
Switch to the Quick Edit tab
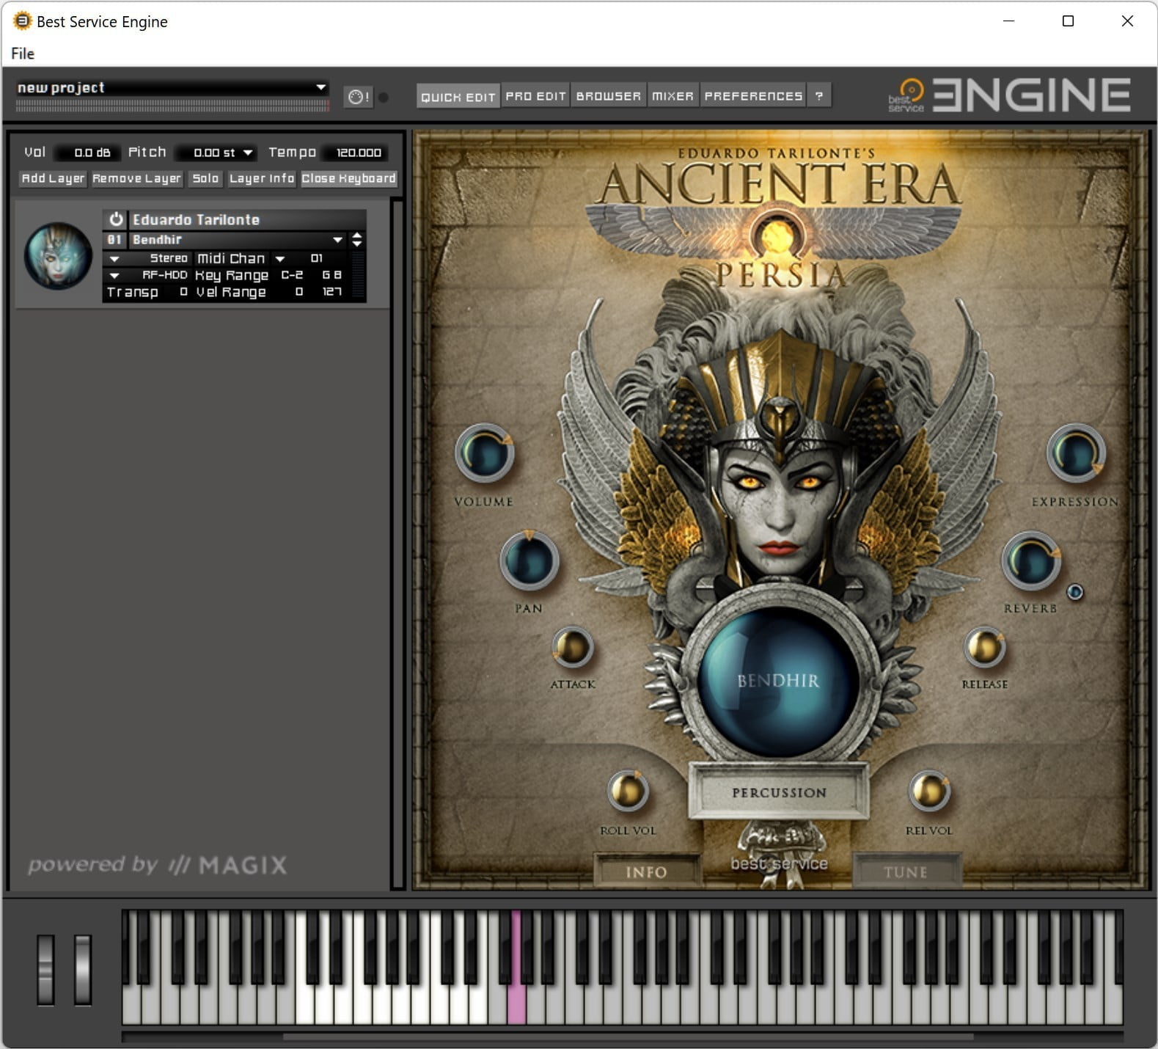pos(458,96)
